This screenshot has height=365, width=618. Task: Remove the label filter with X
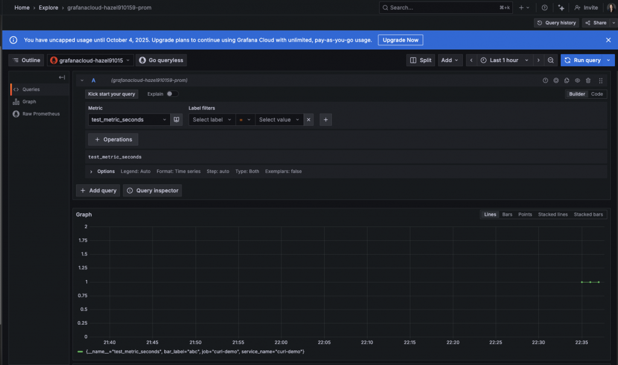click(x=308, y=120)
